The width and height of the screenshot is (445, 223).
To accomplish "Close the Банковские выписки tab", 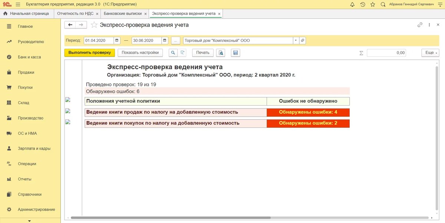I will [145, 14].
